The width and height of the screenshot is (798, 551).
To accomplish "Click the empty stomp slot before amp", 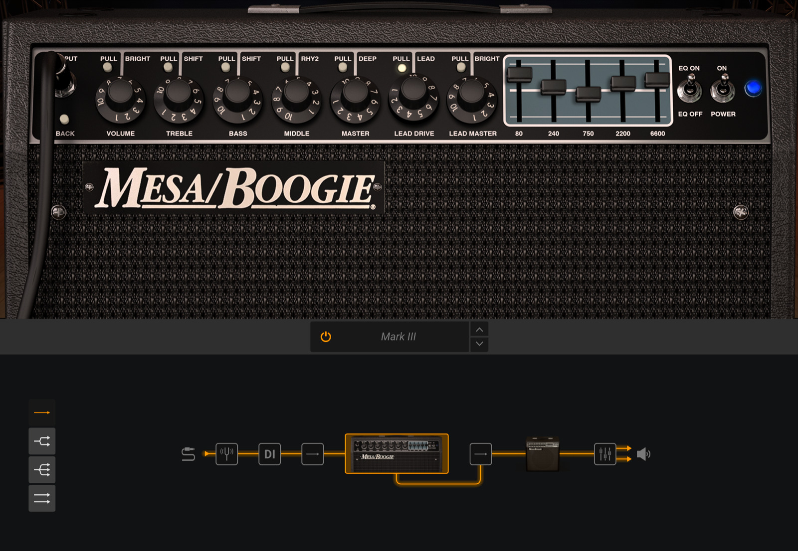I will click(x=313, y=454).
